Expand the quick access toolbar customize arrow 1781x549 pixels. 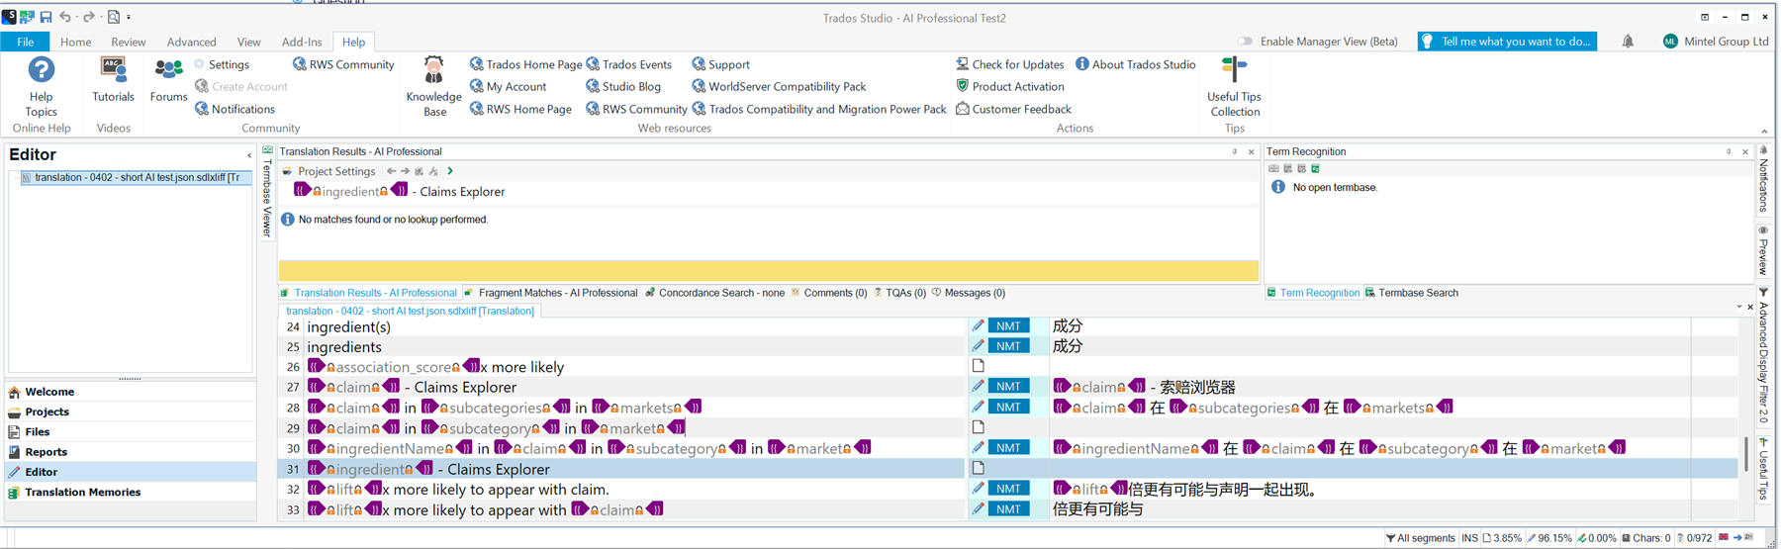(x=129, y=17)
